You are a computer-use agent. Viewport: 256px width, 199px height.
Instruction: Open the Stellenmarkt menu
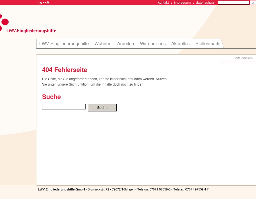point(208,43)
